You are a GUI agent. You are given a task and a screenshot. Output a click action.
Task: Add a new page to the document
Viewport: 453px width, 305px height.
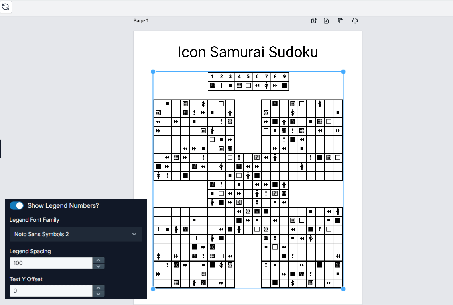(x=326, y=20)
